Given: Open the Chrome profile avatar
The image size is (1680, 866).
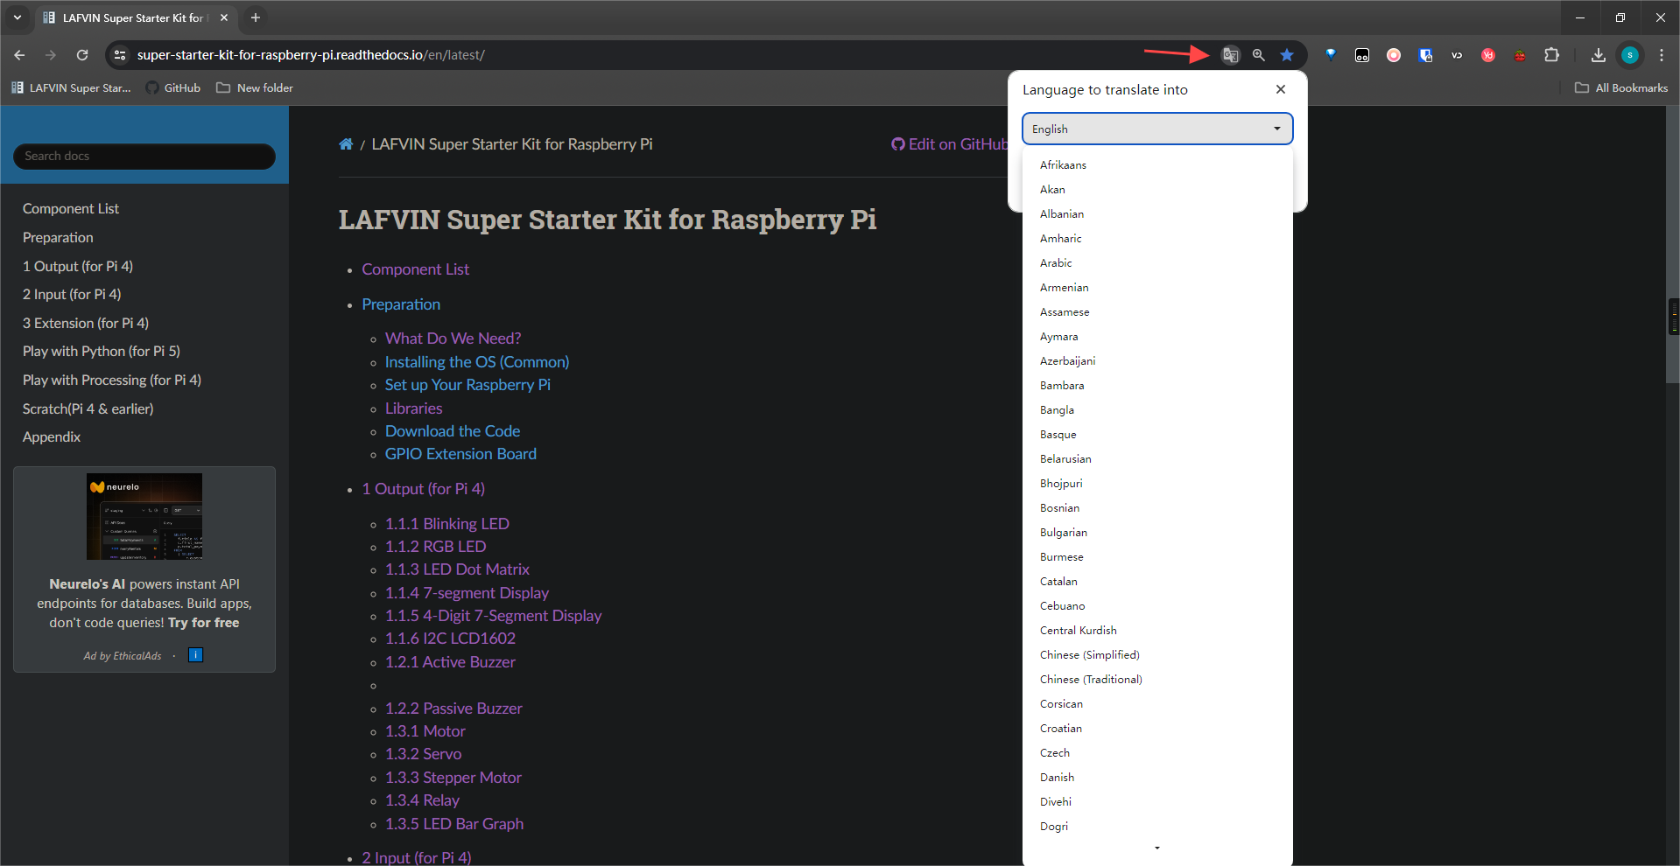Looking at the screenshot, I should click(x=1629, y=55).
